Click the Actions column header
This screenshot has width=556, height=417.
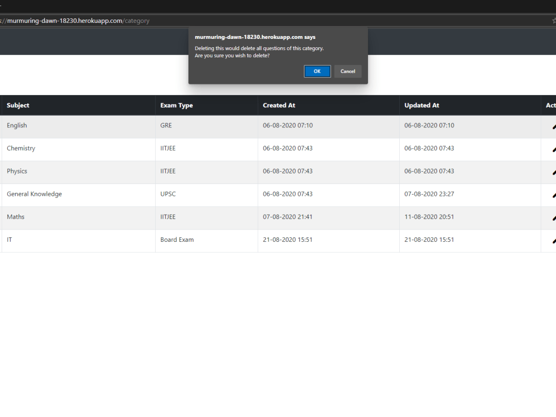pos(550,105)
